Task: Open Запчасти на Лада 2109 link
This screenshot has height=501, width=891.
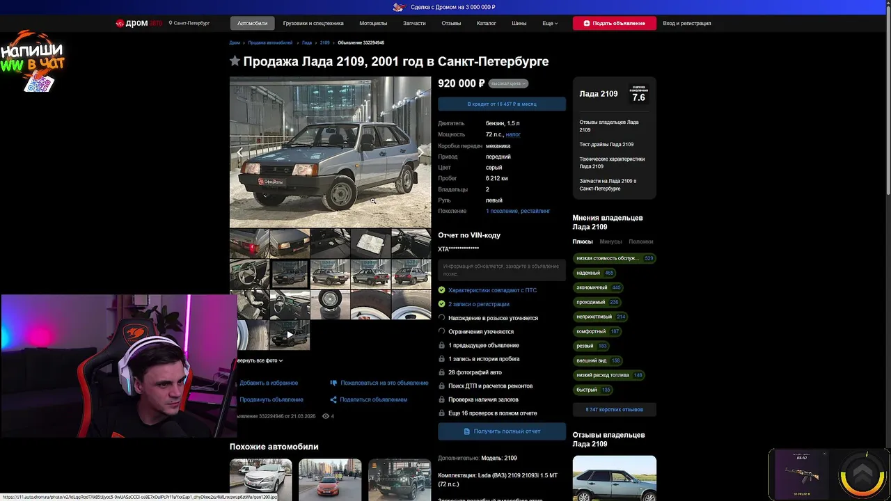Action: click(x=608, y=184)
